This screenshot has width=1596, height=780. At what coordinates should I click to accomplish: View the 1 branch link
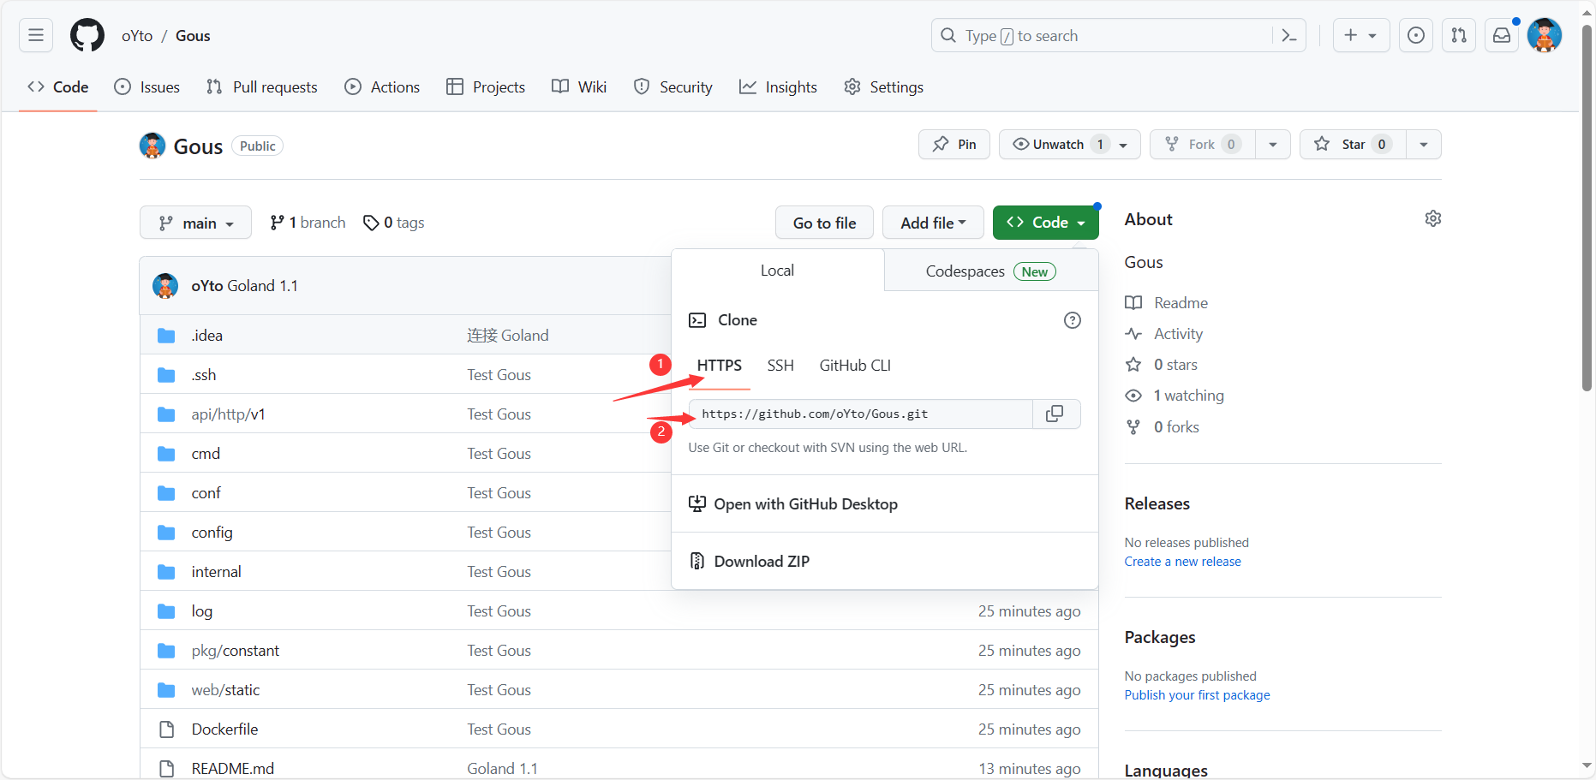[x=308, y=223]
